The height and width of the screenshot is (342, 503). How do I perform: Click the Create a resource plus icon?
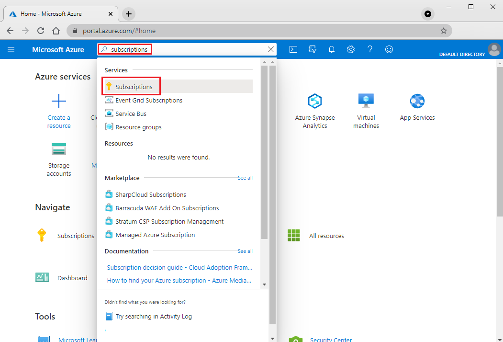[59, 101]
